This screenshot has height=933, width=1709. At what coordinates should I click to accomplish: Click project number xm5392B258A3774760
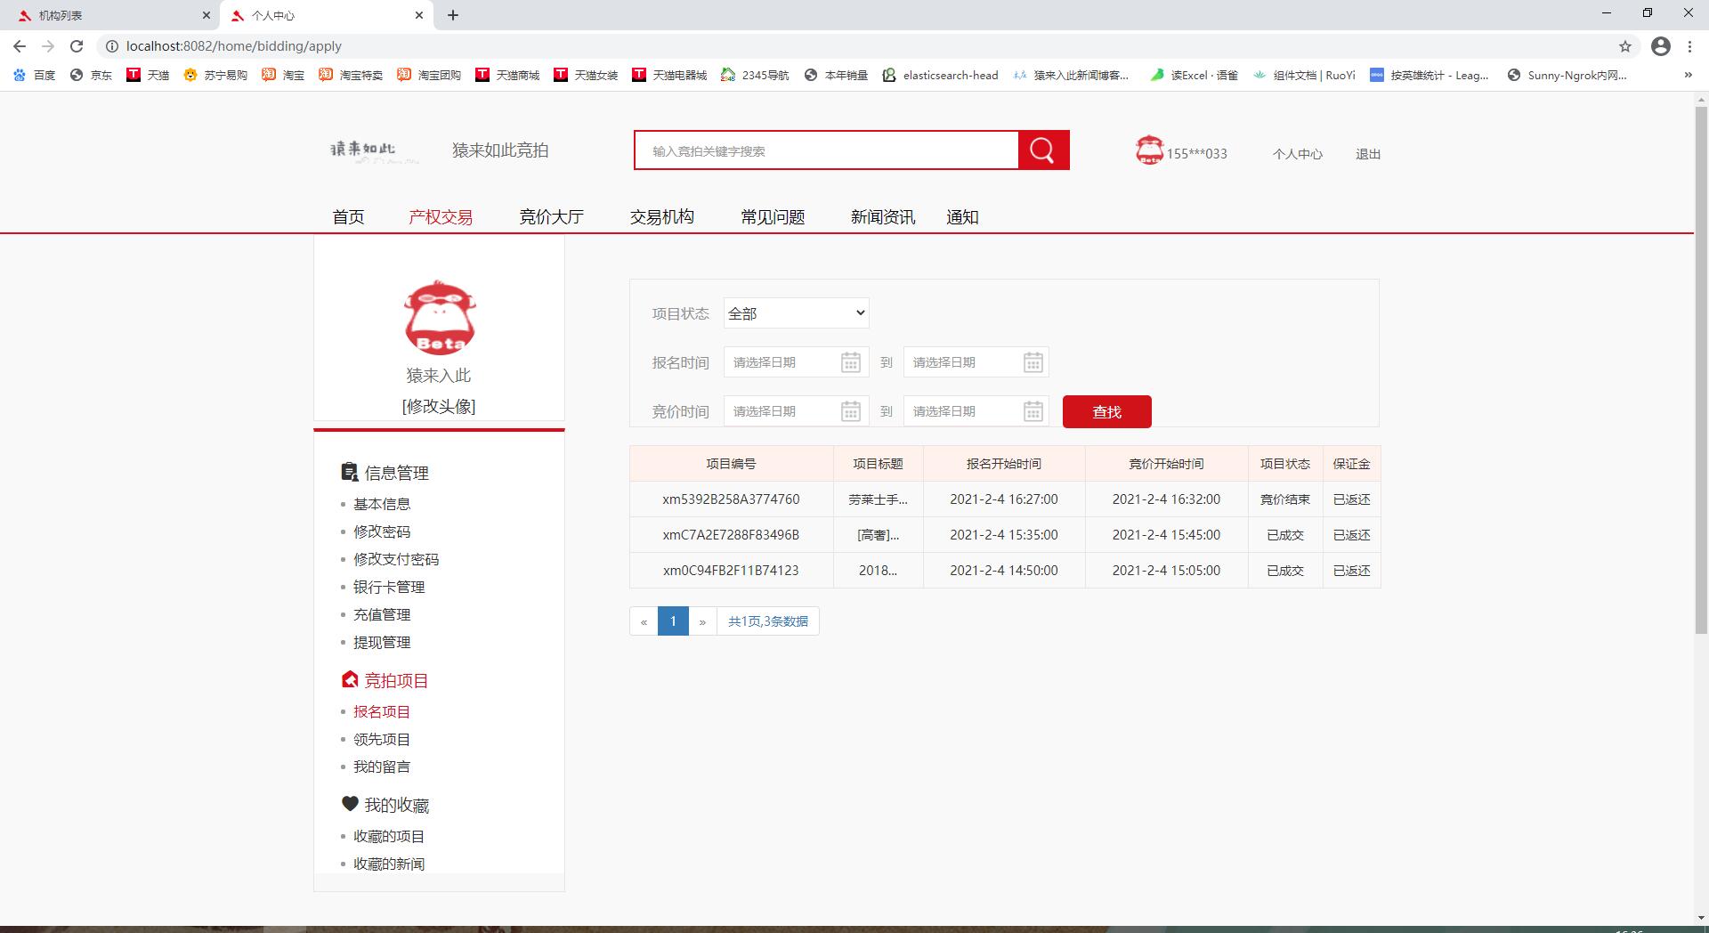(x=731, y=499)
